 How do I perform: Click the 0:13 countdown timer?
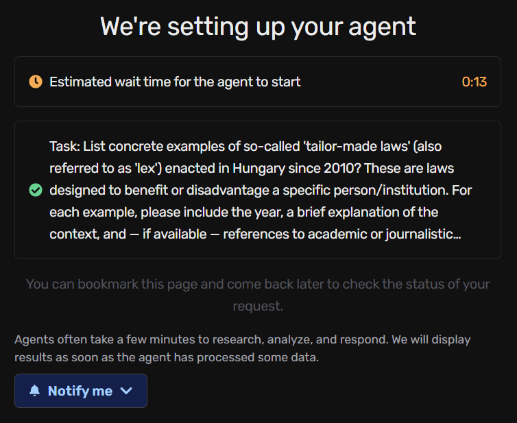474,82
